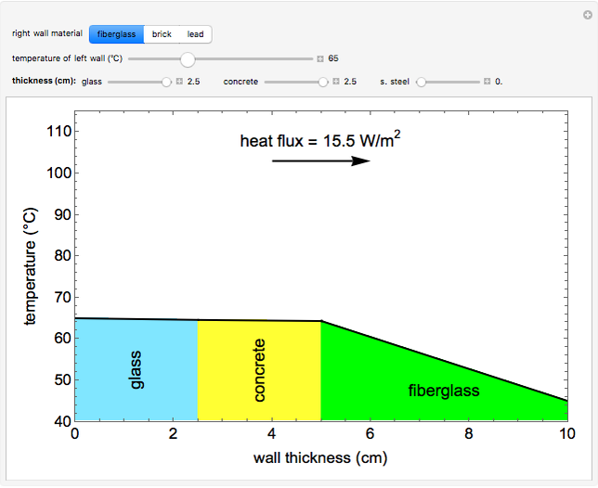Click the glass thickness slider thumb
The image size is (598, 488).
(167, 82)
